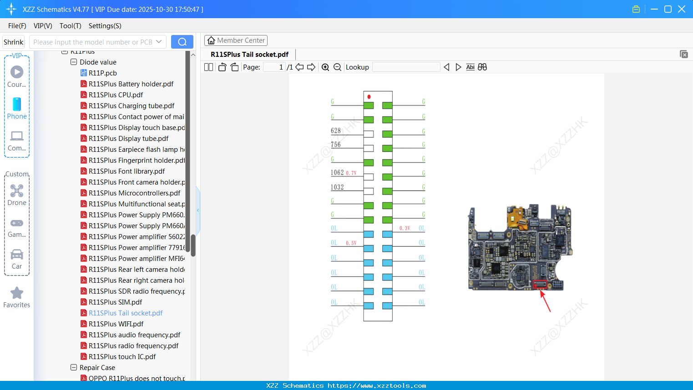693x390 pixels.
Task: Open the Settings(S) menu
Action: click(x=105, y=26)
